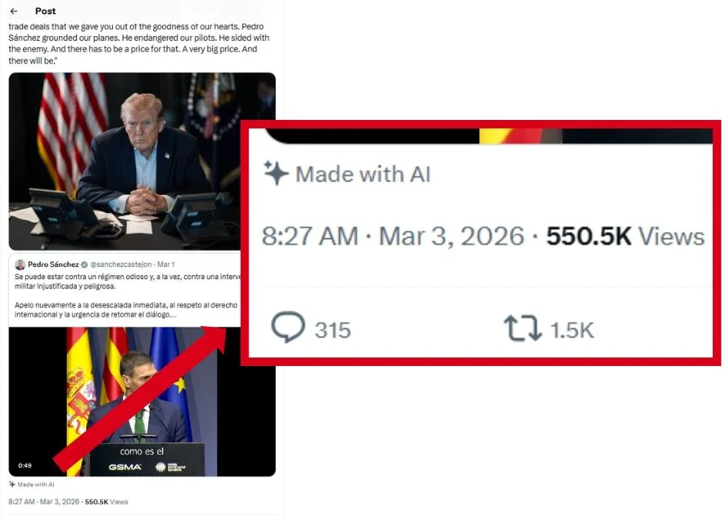
Task: Click Pedro Sánchez's profile avatar
Action: click(20, 264)
